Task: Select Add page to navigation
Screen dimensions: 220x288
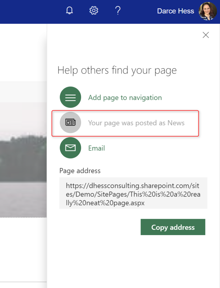Action: click(125, 98)
